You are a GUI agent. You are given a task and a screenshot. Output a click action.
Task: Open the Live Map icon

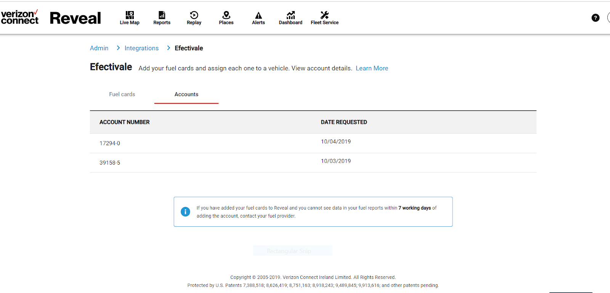pos(130,15)
